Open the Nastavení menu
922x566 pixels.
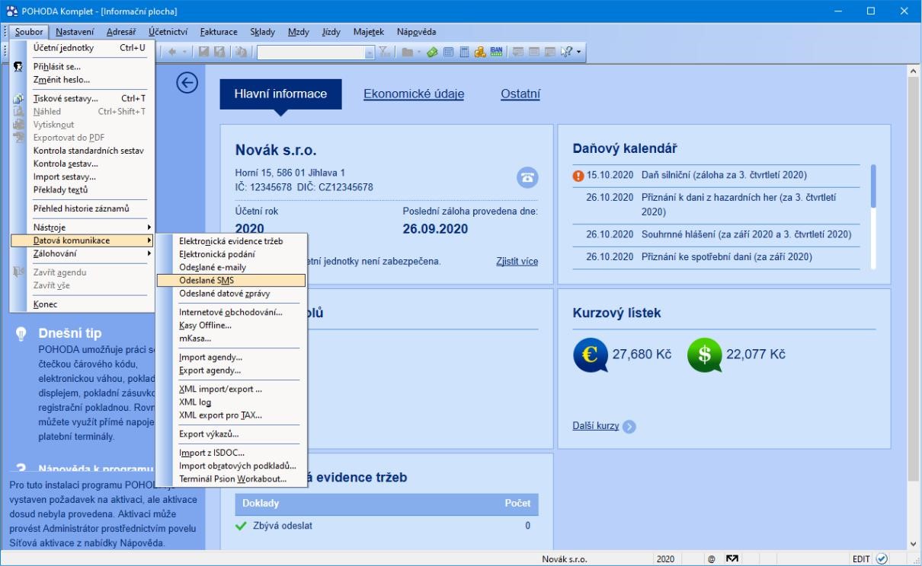pos(75,32)
